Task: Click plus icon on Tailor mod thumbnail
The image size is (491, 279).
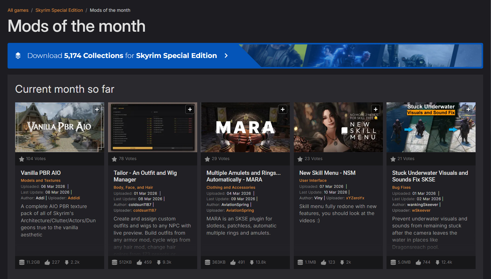Action: pyautogui.click(x=190, y=109)
